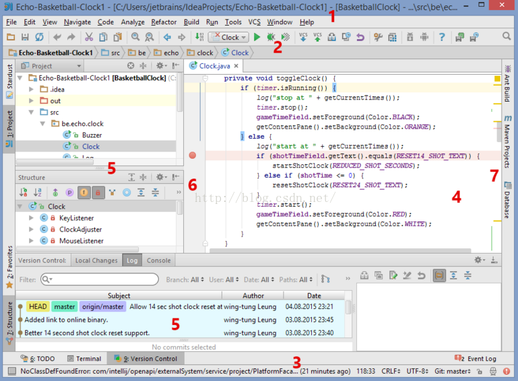Expand the out folder node
The height and width of the screenshot is (381, 518).
tap(31, 101)
